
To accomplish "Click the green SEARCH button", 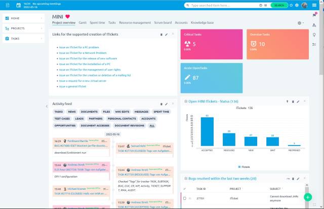I will tap(279, 5).
